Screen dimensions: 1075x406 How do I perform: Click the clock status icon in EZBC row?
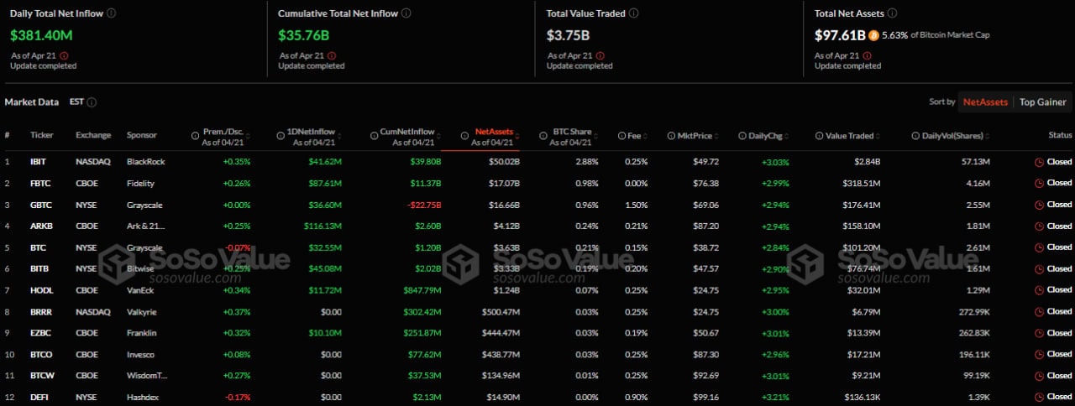coord(1039,333)
